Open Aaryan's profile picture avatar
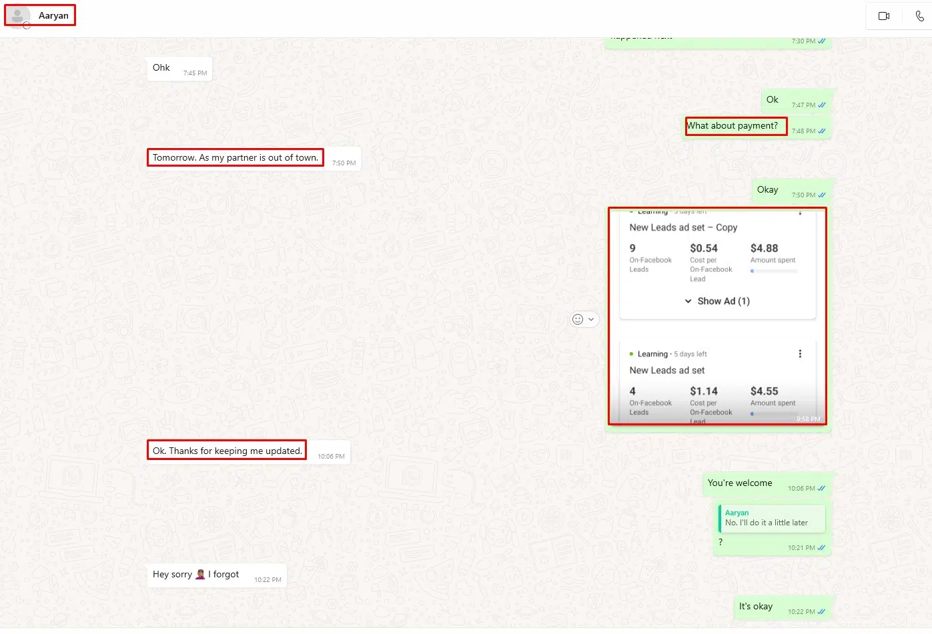 17,16
